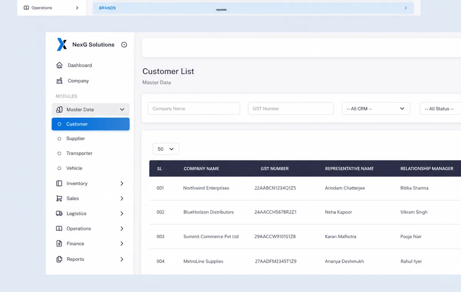Click the Reports documents icon
Image resolution: width=461 pixels, height=292 pixels.
pos(59,259)
